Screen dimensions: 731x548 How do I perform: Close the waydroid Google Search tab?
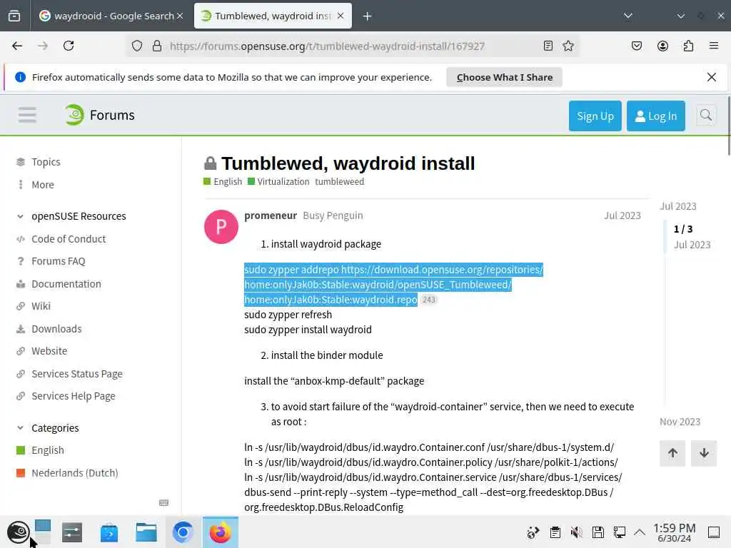pos(179,16)
